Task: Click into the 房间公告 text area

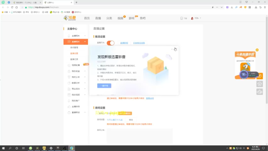Action: [140, 136]
